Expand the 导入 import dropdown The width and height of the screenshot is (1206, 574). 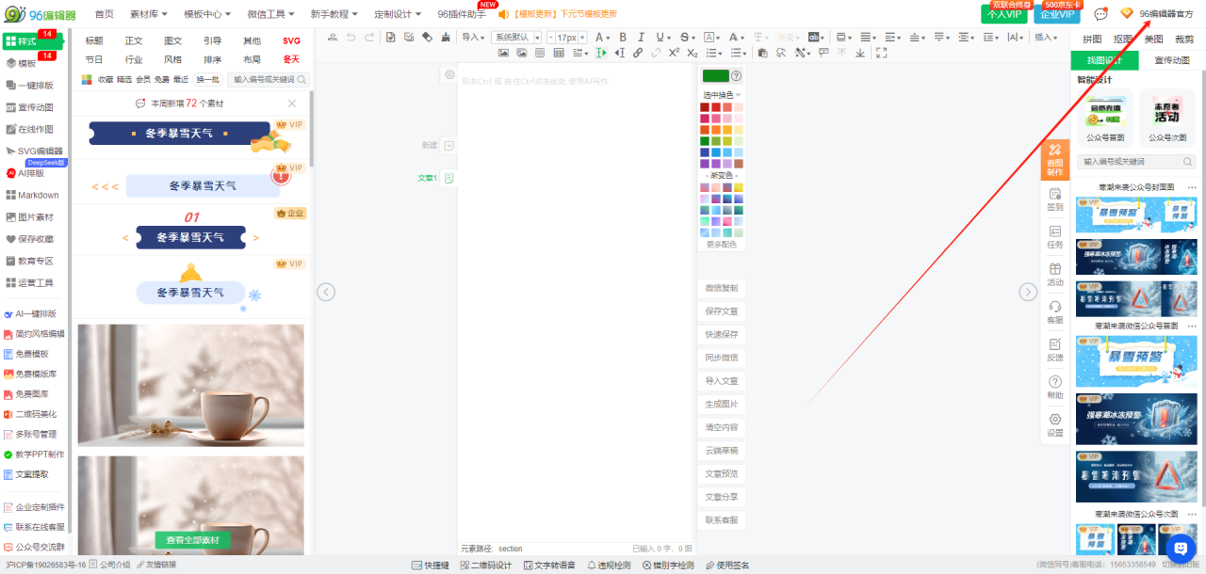click(x=472, y=37)
